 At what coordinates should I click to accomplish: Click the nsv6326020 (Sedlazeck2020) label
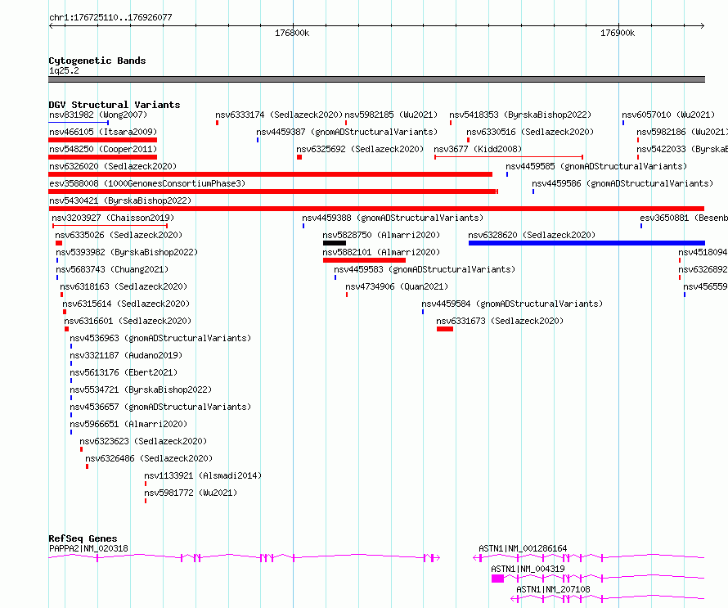113,166
